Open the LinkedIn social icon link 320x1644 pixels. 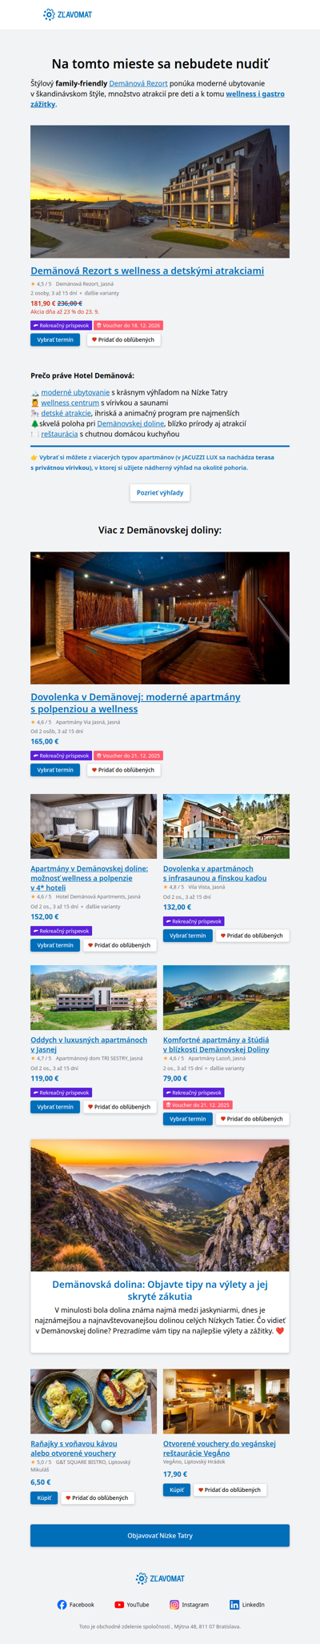point(247,1604)
